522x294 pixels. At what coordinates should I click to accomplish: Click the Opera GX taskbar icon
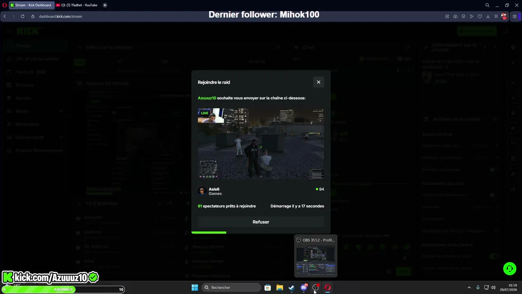coord(327,287)
